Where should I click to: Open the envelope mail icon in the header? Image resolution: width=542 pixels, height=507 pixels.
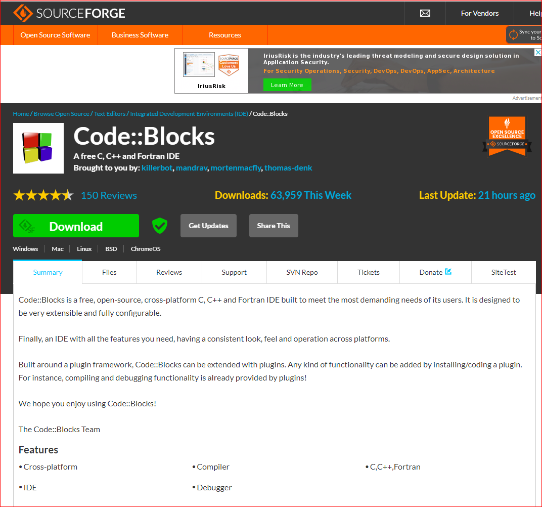[x=425, y=13]
